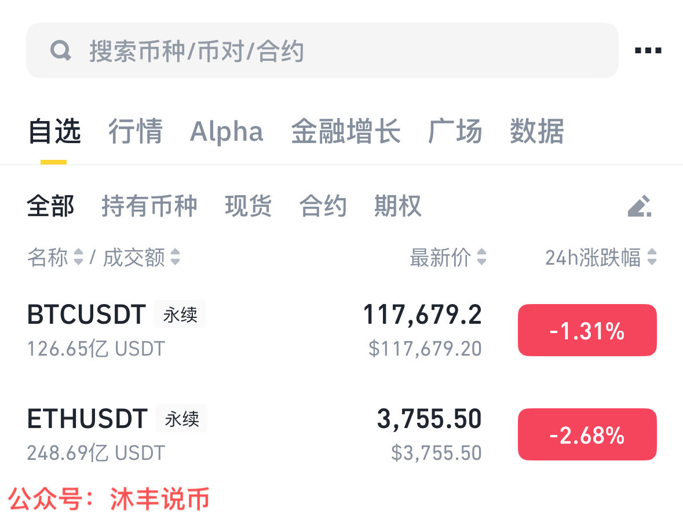Select the 广场 tab

click(455, 131)
